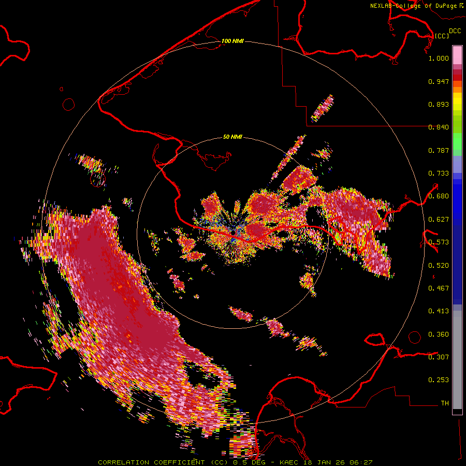Click the 0.680 value on the color scale
Viewport: 466px width, 466px height.
(x=439, y=196)
